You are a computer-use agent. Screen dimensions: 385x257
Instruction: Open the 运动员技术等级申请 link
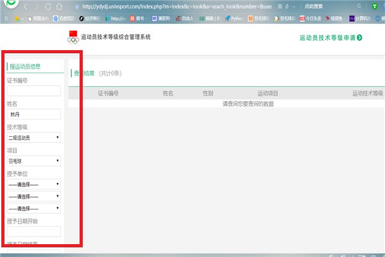[x=330, y=38]
